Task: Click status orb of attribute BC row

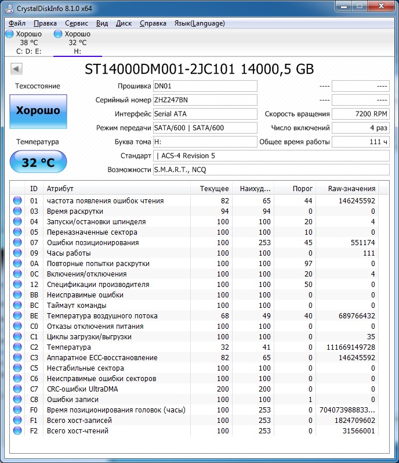Action: point(17,306)
